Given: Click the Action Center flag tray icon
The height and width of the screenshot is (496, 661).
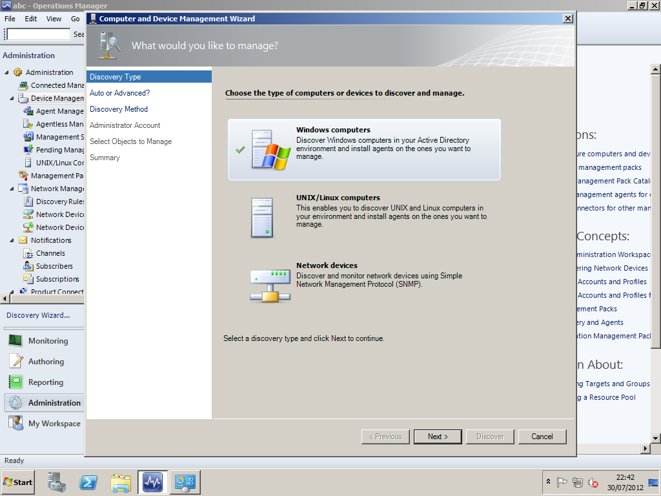Looking at the screenshot, I should point(562,482).
